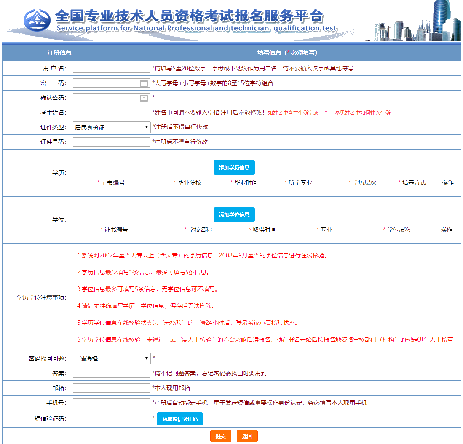Focus the 证件号码 input field
463x444 pixels.
tap(111, 142)
